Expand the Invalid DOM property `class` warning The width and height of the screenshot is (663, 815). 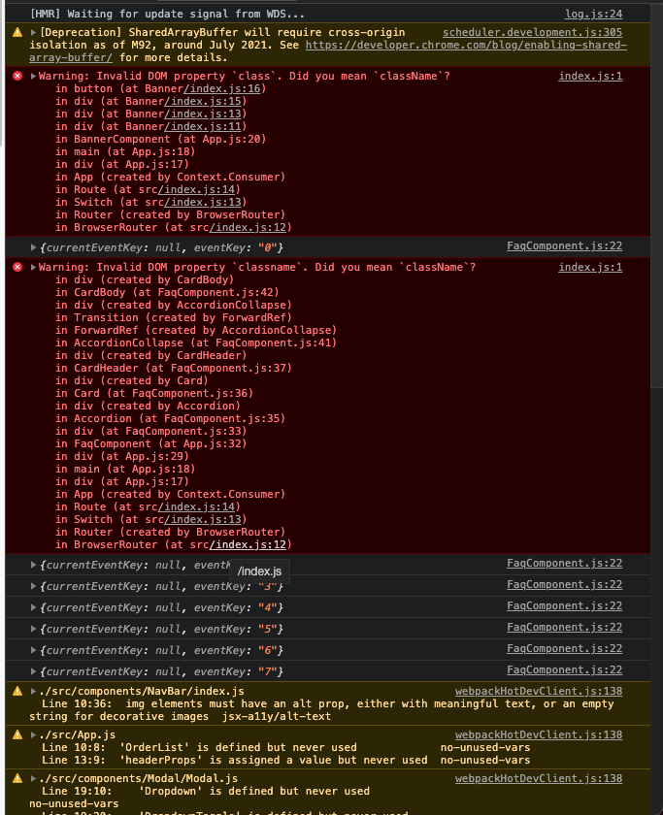click(33, 77)
